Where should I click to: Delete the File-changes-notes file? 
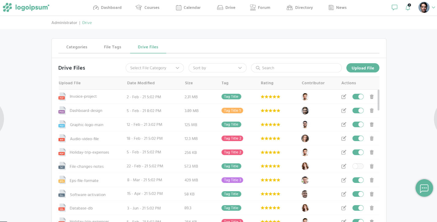click(x=372, y=166)
